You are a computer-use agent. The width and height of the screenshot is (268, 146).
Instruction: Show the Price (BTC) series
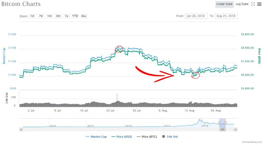(146, 137)
